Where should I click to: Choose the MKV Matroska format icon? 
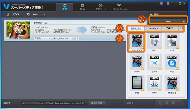point(154,83)
